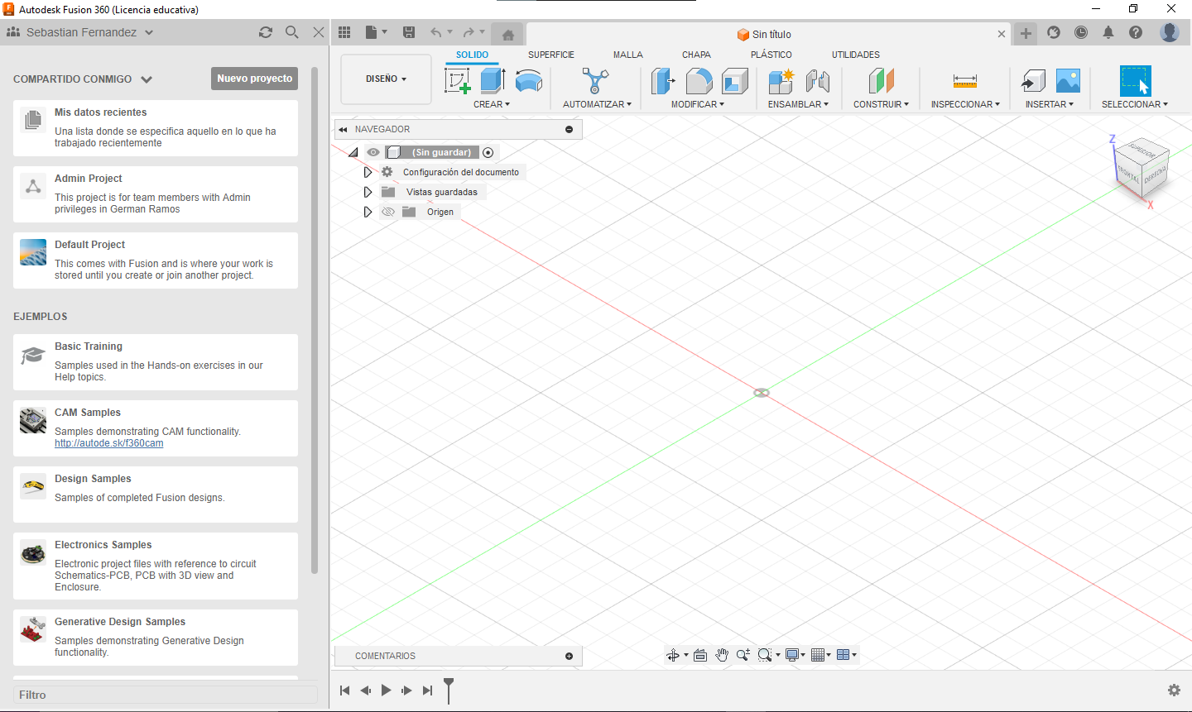Open the notifications bell
1192x712 pixels.
pos(1108,32)
